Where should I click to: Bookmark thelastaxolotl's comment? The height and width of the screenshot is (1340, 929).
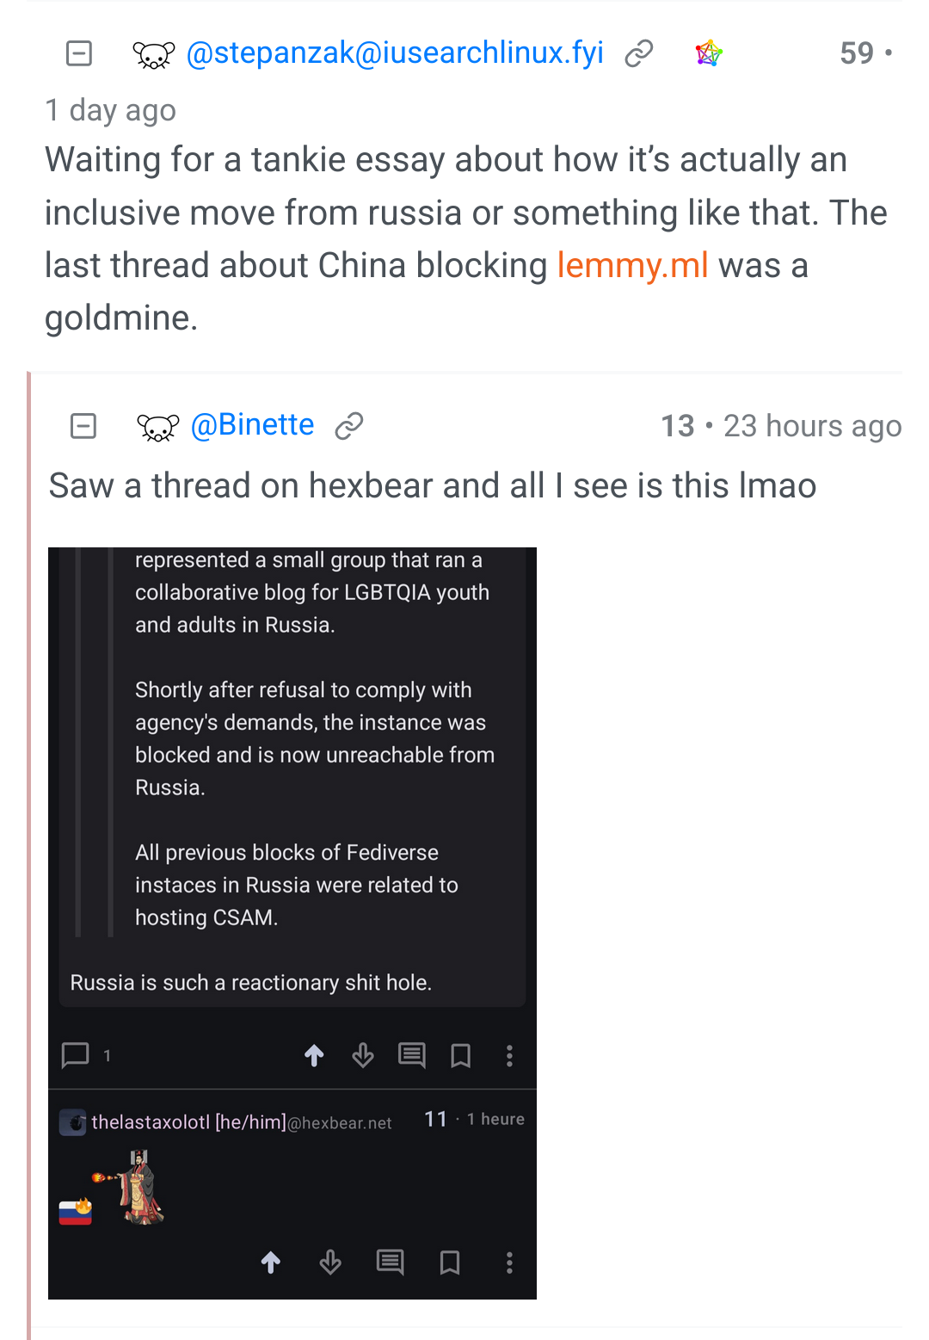click(450, 1263)
